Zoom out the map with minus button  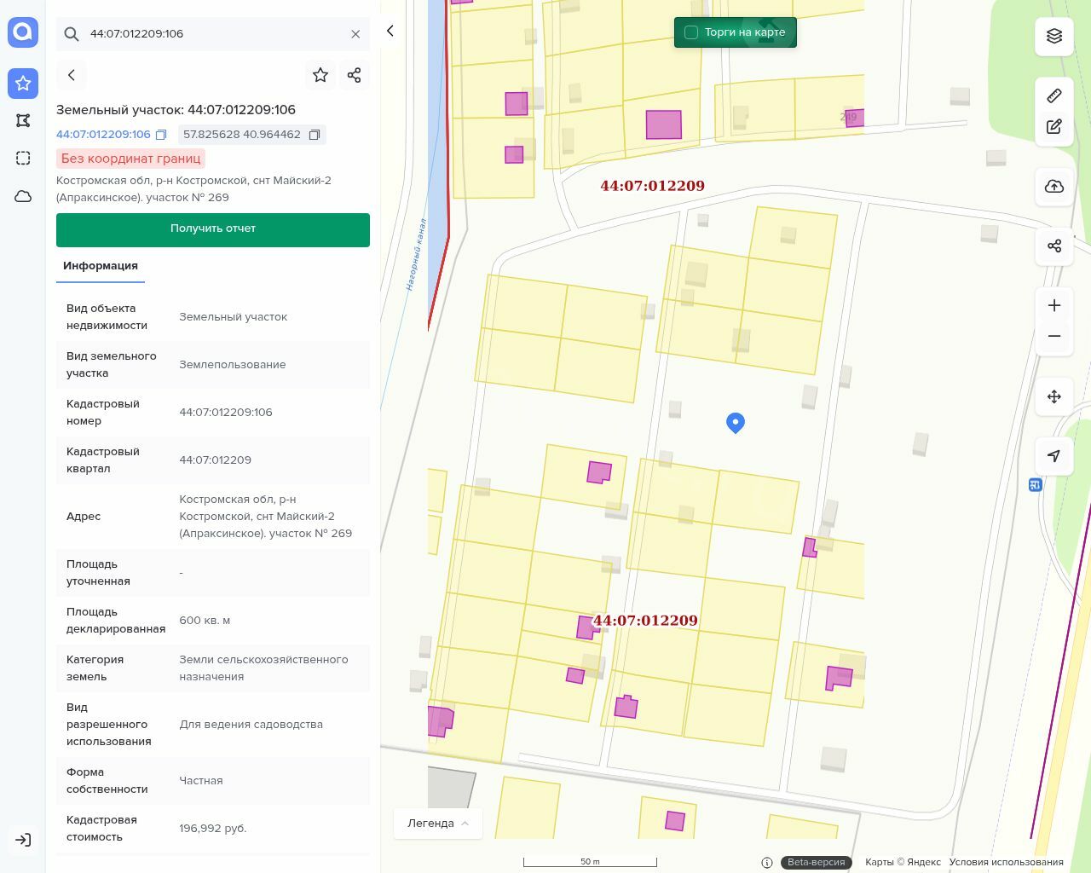point(1054,336)
